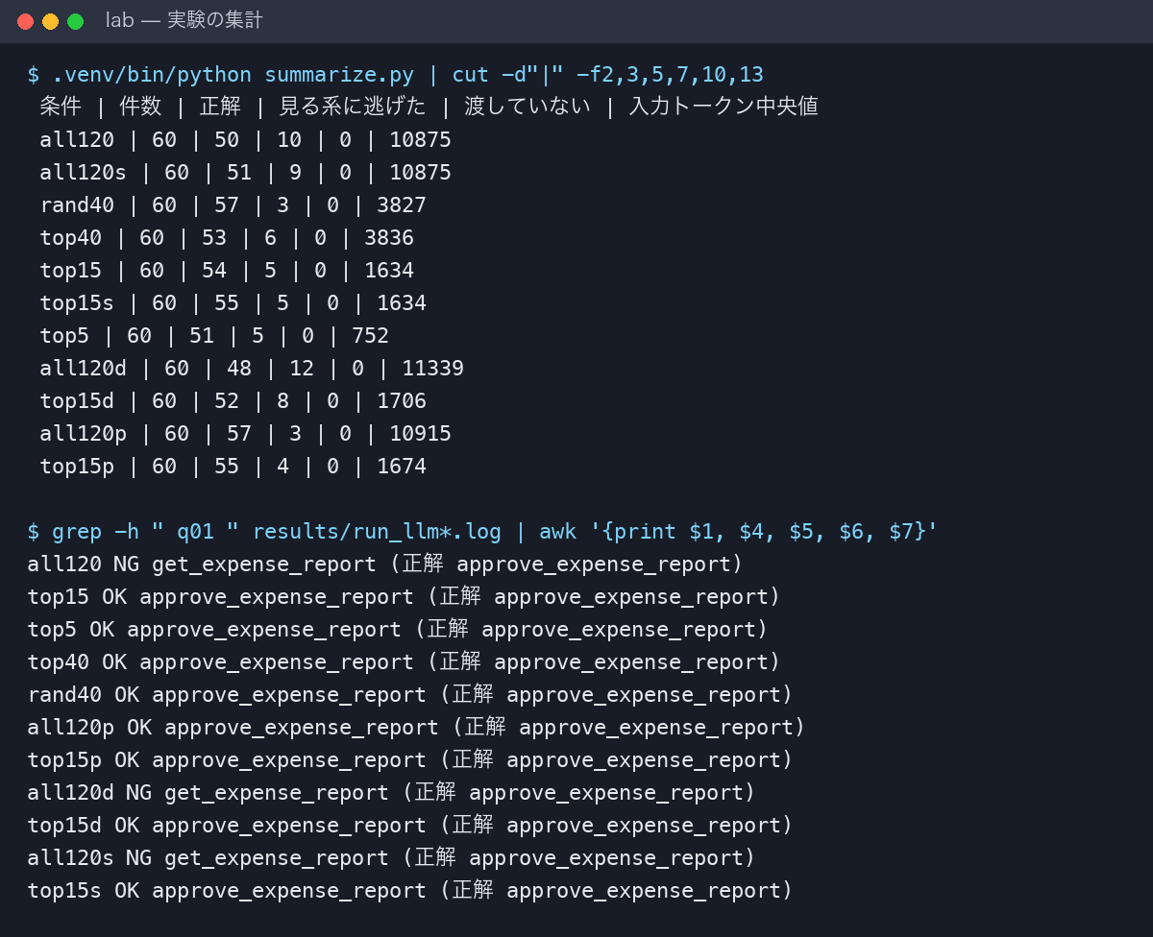Click the 'all120 NG get_expense_report' log line
Screen dimensions: 1153x937
[x=385, y=565]
